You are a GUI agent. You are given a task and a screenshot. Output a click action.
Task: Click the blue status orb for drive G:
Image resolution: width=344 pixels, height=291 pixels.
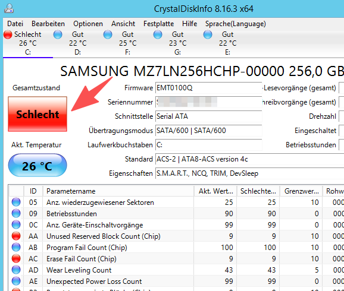158,34
